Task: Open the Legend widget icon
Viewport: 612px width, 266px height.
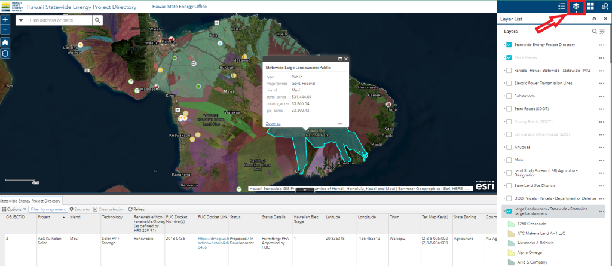Action: click(562, 6)
